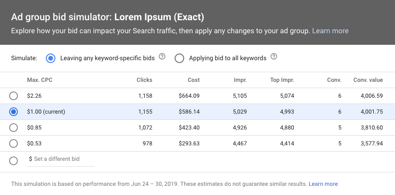Click the $664.09 cost cell
The height and width of the screenshot is (195, 395).
[189, 96]
